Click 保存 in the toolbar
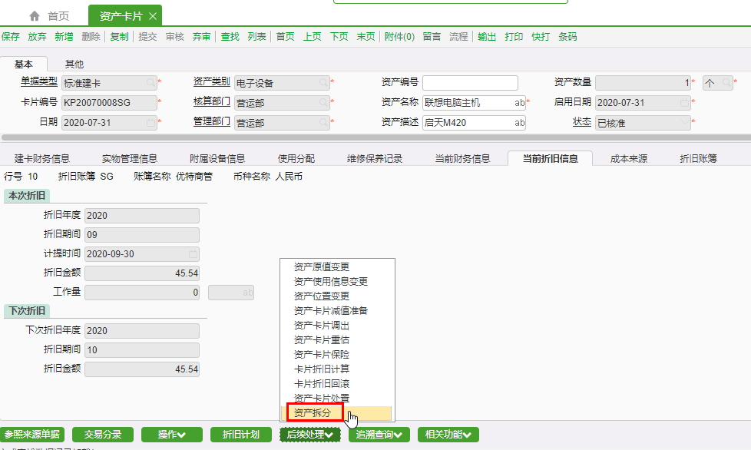 [x=11, y=37]
